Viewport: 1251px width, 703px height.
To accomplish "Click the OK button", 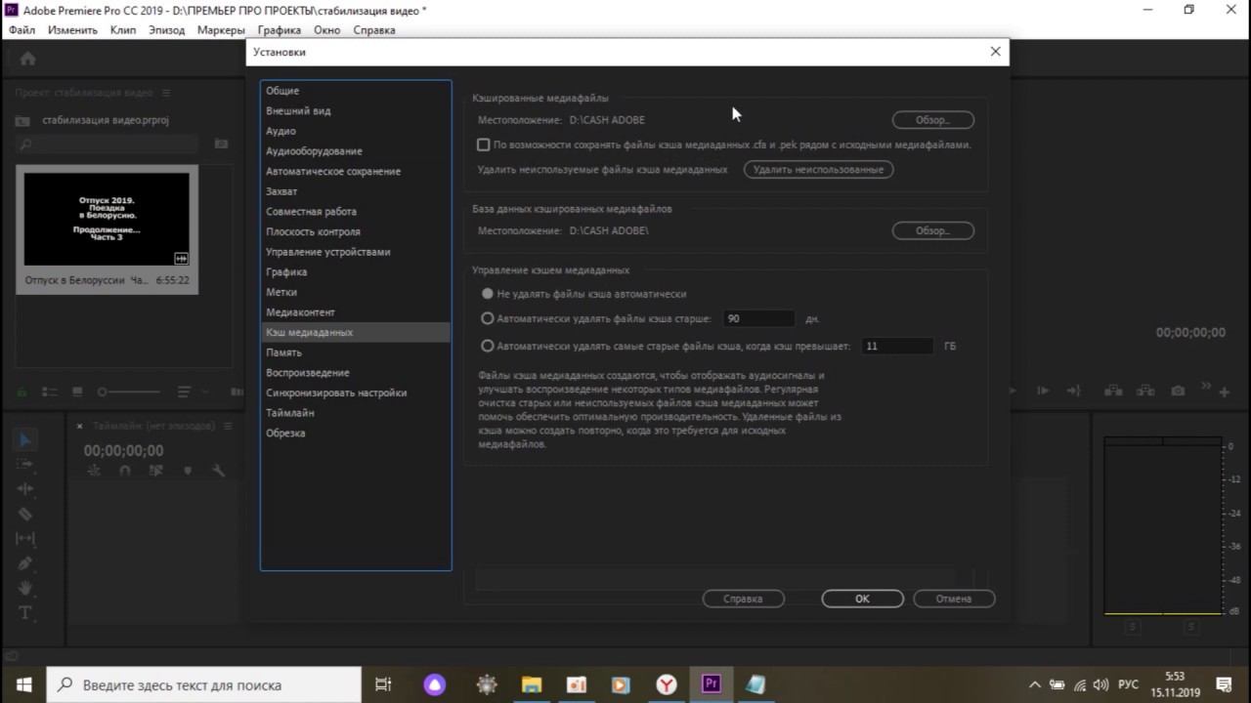I will 862,599.
